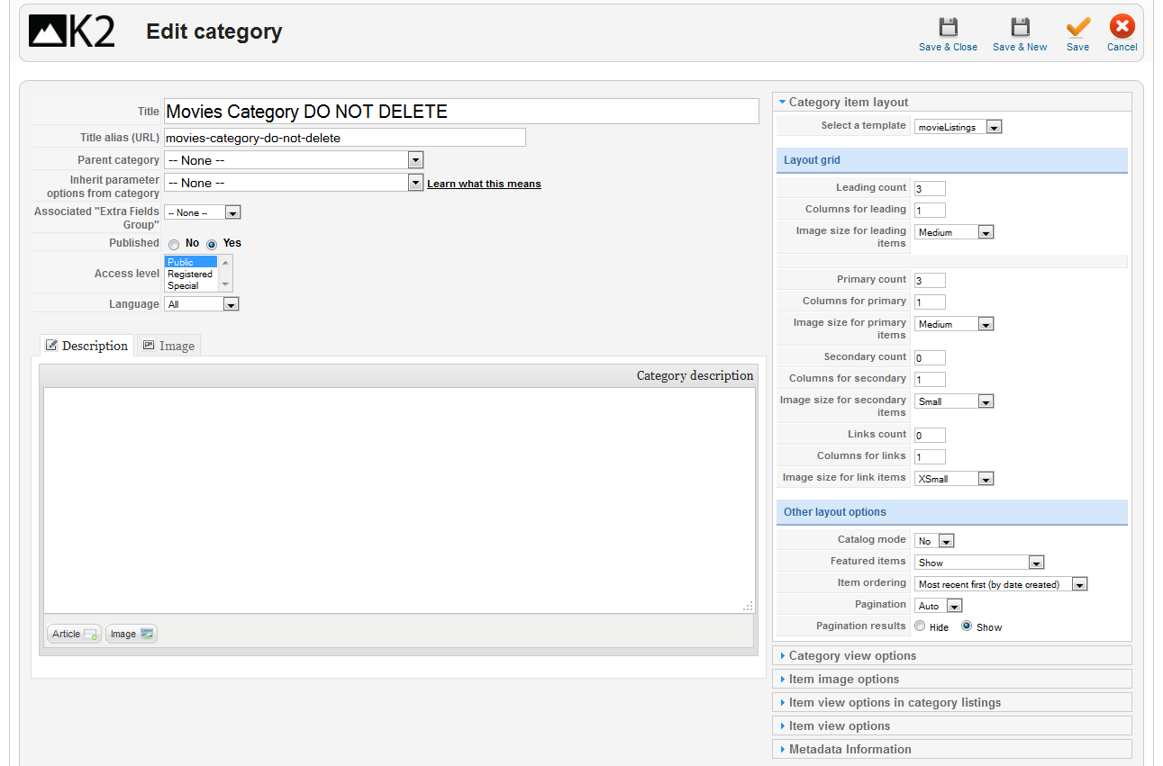Click the Columns for primary field
1163x766 pixels.
point(930,302)
